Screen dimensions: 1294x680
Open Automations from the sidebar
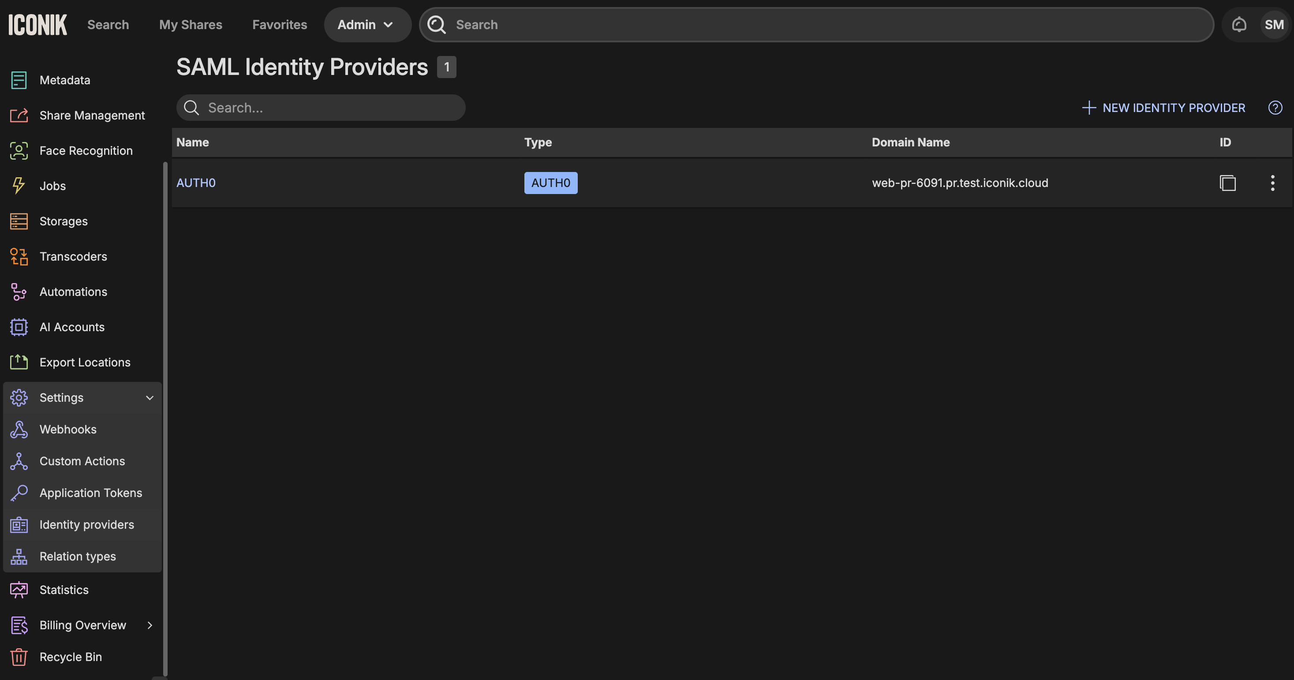(73, 292)
